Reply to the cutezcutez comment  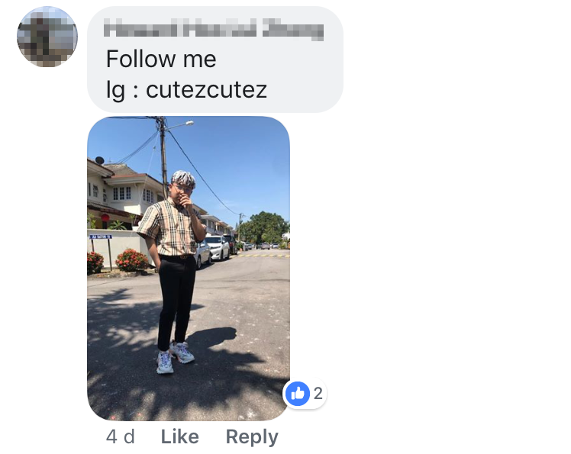(x=252, y=437)
